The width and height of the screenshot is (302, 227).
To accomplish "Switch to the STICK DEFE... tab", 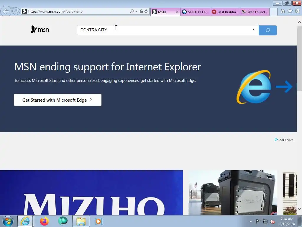I will click(x=195, y=12).
